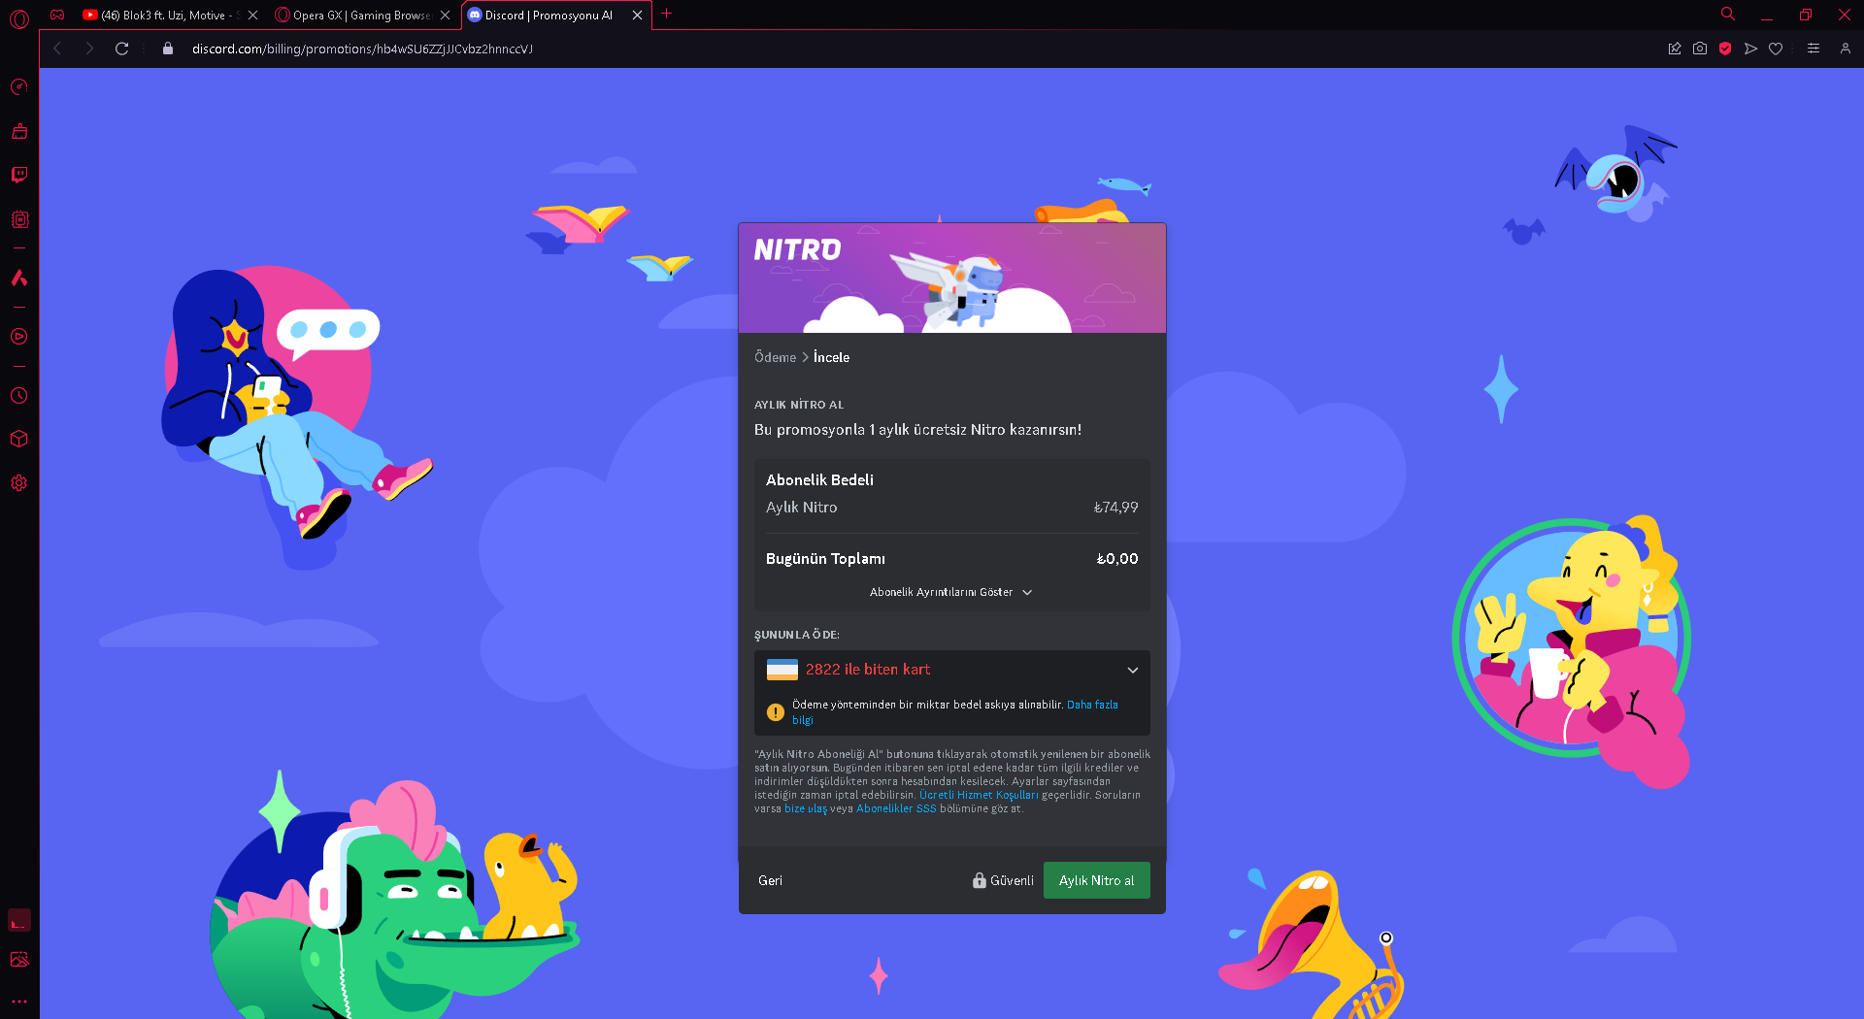Screen dimensions: 1864x1019
Task: Bookmark page with the heart icon
Action: tap(1776, 49)
